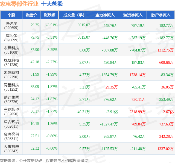Click the 收盘价 column header
The width and height of the screenshot is (175, 163).
coord(31,15)
